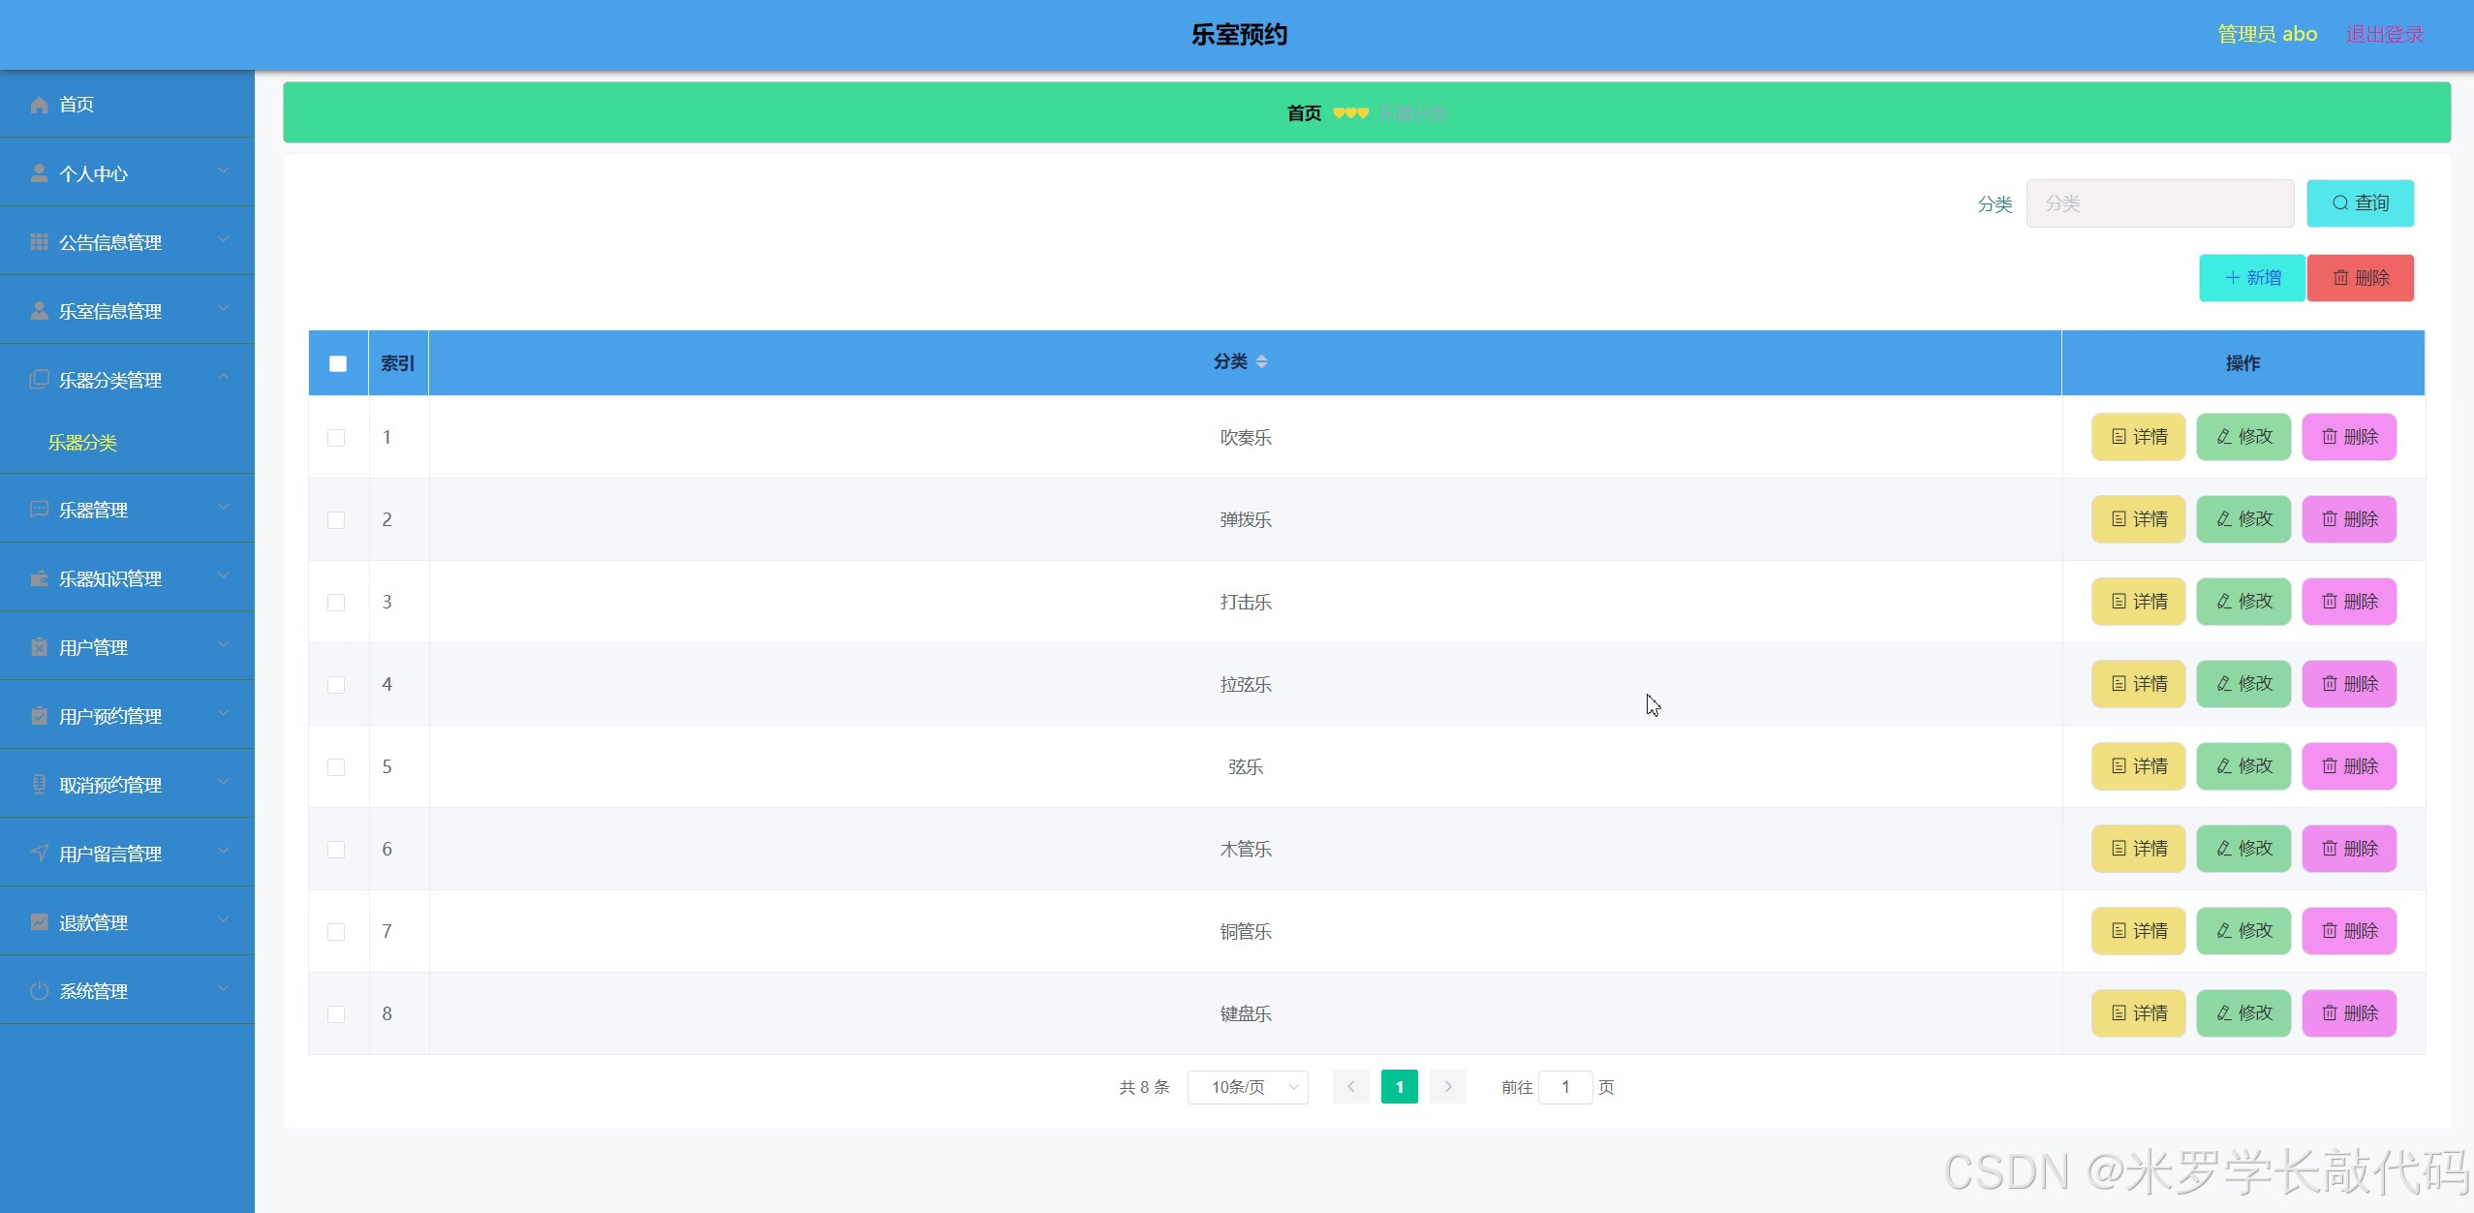Click the 新增 add button
The height and width of the screenshot is (1213, 2474).
pyautogui.click(x=2252, y=278)
